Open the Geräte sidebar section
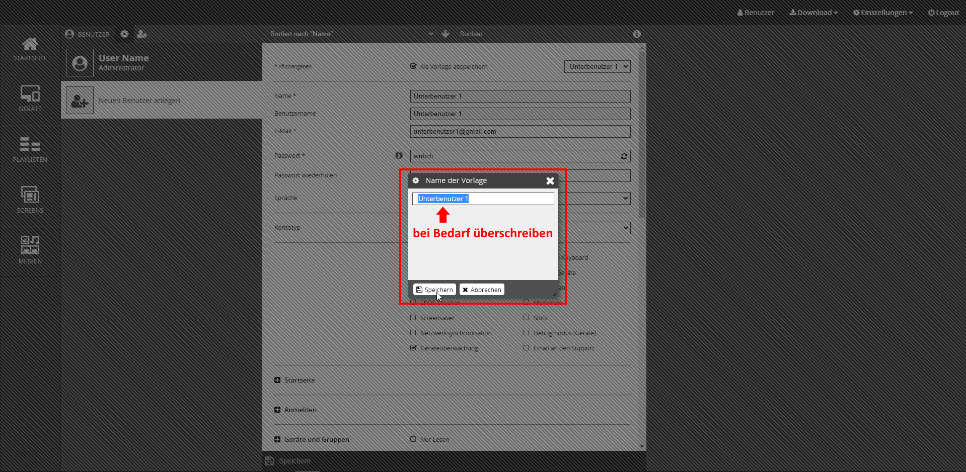 pos(30,99)
